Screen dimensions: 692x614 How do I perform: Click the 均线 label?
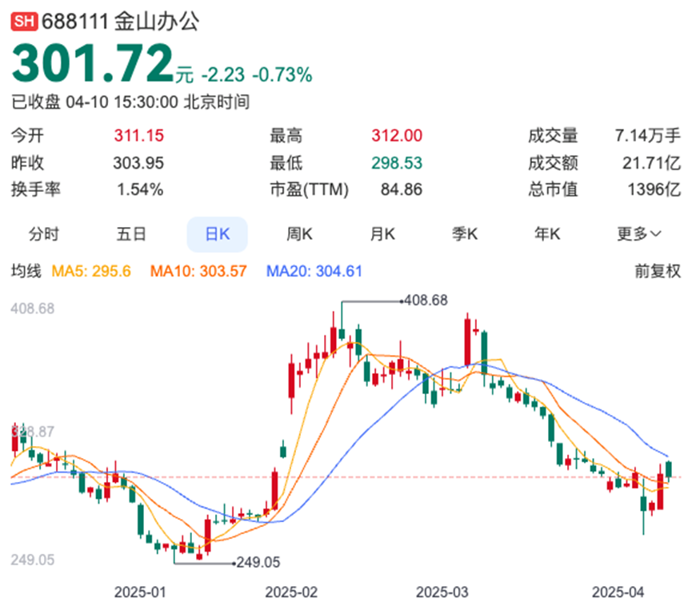[x=26, y=271]
